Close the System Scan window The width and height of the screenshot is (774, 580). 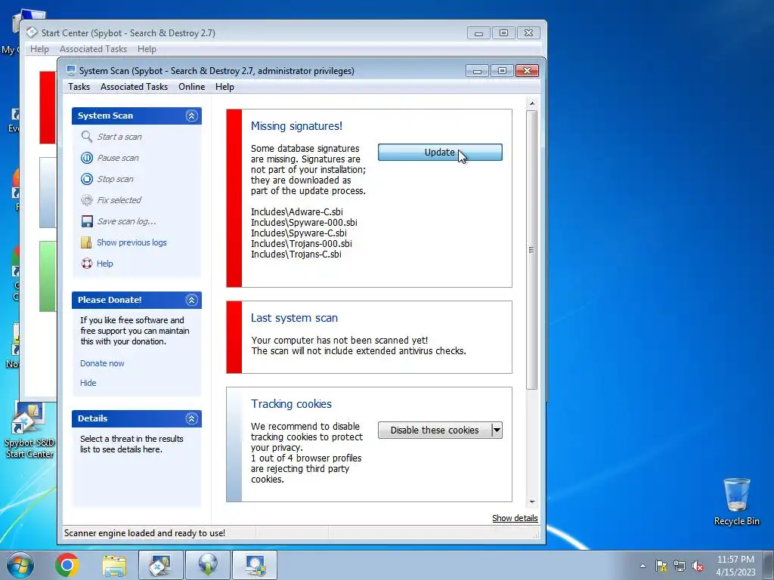tap(527, 71)
